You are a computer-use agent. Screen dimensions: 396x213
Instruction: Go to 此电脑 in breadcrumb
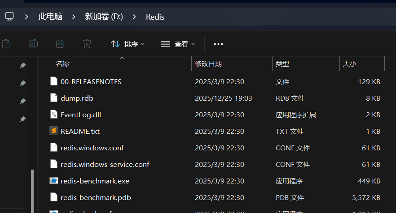point(50,17)
